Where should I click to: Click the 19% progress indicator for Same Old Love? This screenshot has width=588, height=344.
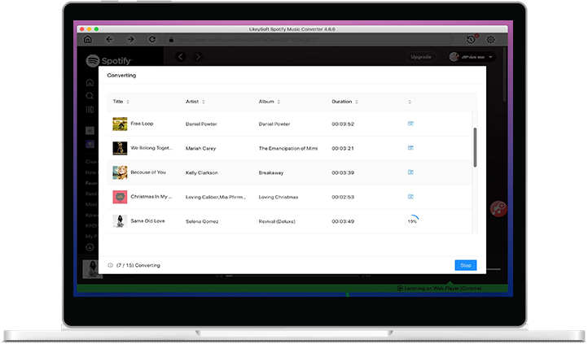(412, 220)
